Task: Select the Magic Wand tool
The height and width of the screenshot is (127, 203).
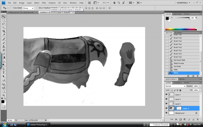Action: click(x=4, y=27)
